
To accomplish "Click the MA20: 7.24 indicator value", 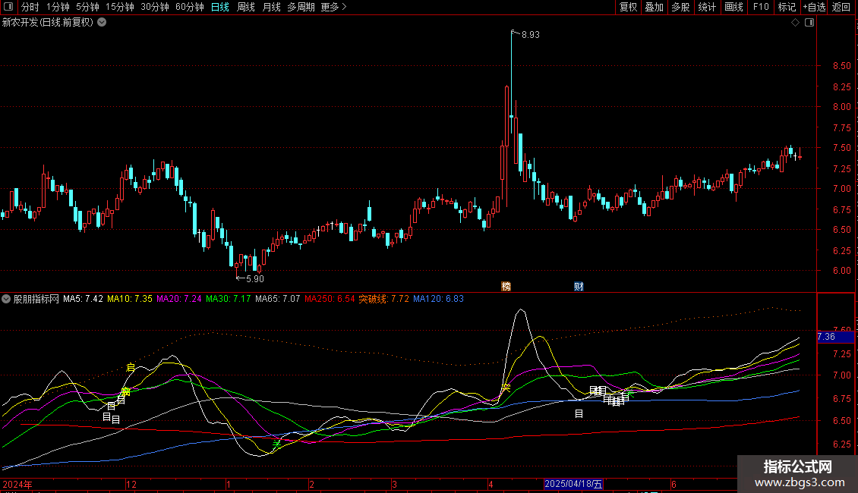I will pyautogui.click(x=179, y=299).
